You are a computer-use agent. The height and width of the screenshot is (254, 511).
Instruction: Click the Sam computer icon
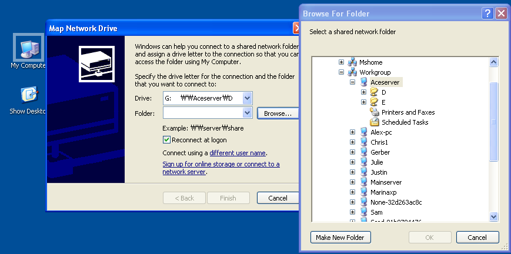pos(363,212)
